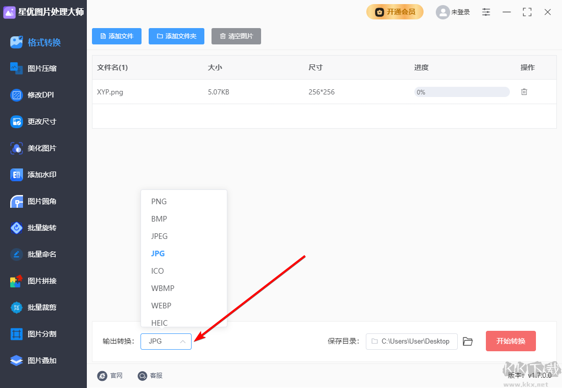
Task: Choose WEBP as the output format
Action: coord(161,305)
